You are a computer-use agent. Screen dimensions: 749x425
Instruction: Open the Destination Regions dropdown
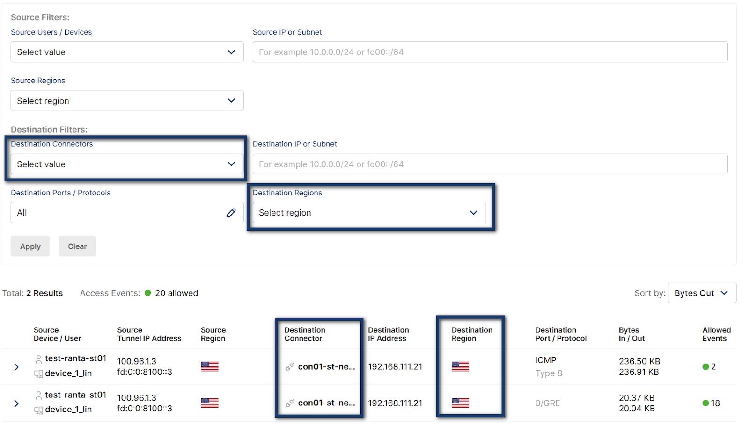(x=369, y=213)
